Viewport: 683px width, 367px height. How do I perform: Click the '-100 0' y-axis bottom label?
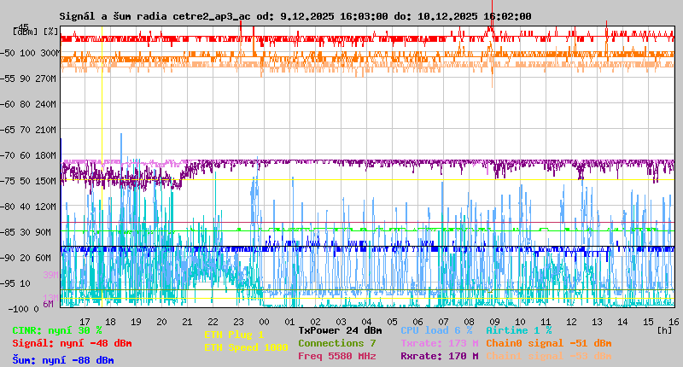coord(24,309)
